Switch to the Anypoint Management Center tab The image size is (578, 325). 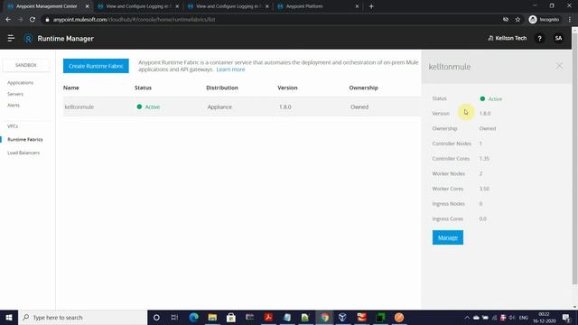pyautogui.click(x=46, y=6)
